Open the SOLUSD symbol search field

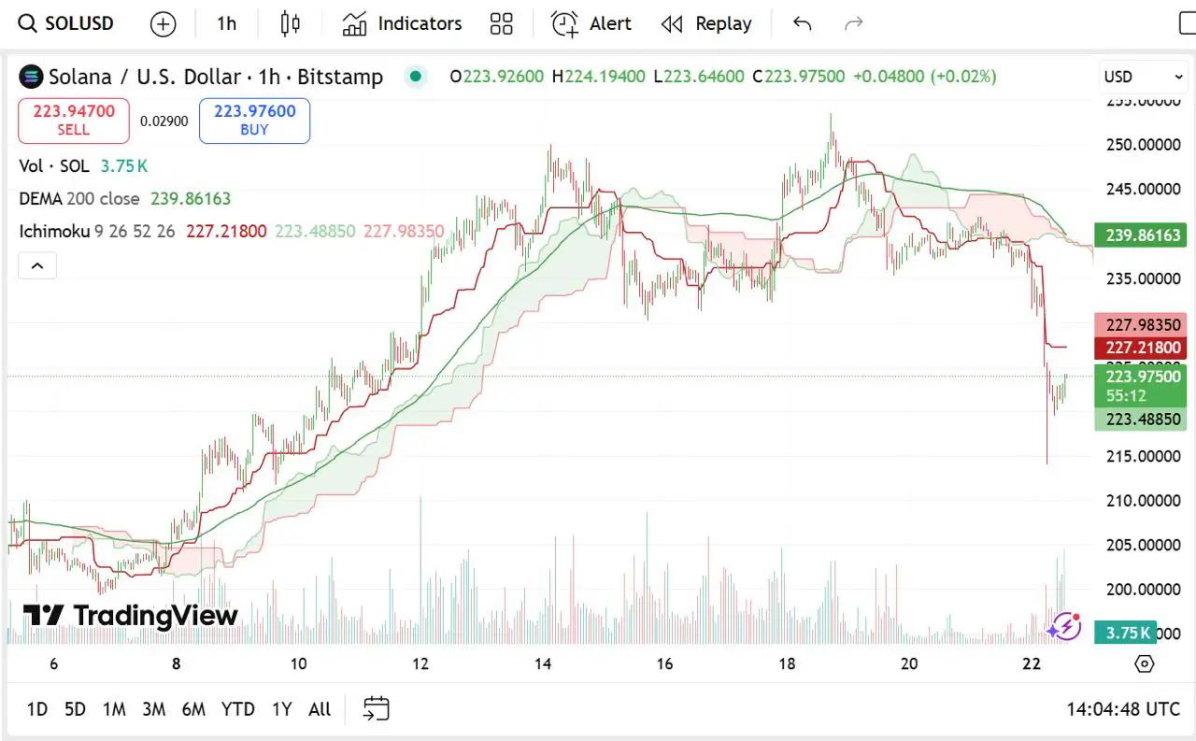pos(67,24)
